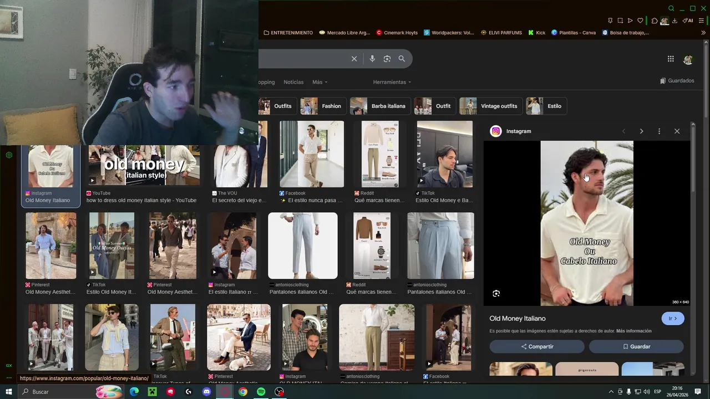Open the Old Money Italiano title link
710x399 pixels.
pos(518,319)
